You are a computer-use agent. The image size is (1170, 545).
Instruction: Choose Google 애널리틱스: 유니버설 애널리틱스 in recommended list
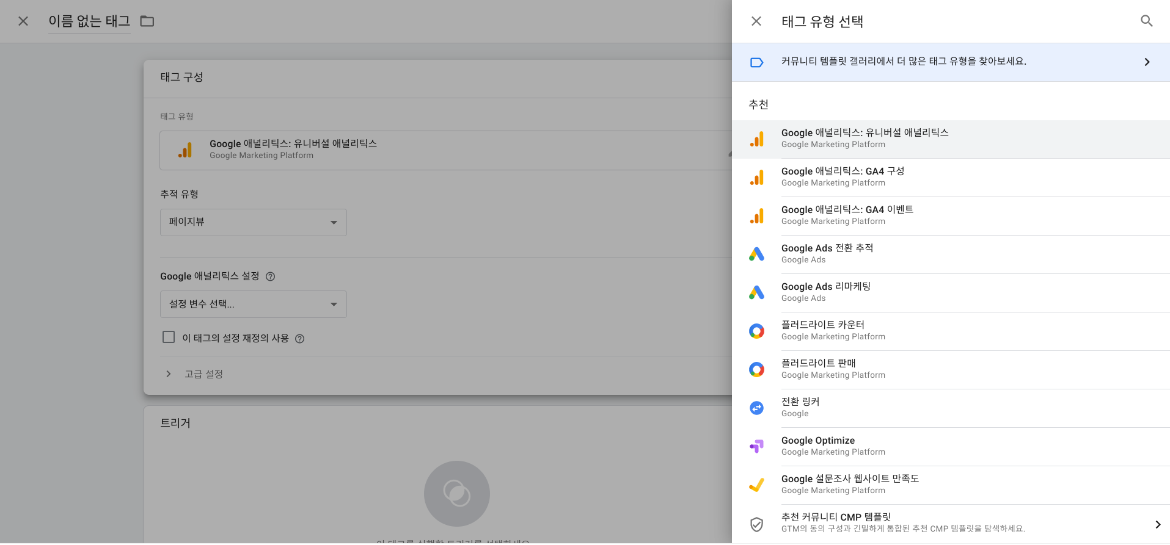[951, 139]
